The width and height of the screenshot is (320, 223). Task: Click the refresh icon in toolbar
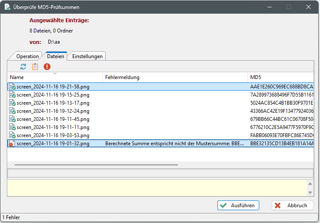tap(23, 67)
